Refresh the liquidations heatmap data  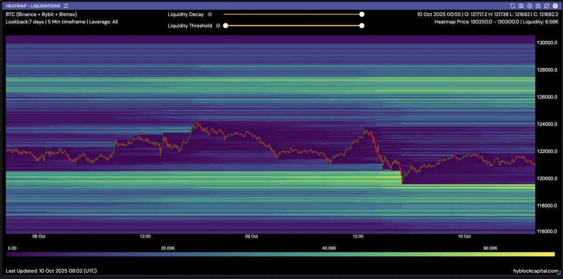point(513,6)
